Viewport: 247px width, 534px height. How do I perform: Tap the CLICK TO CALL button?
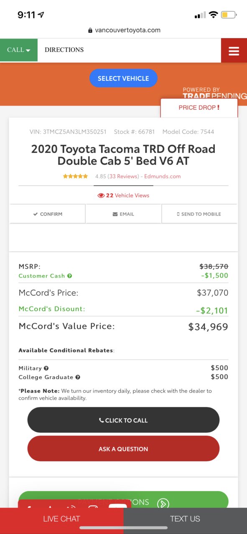(x=123, y=420)
